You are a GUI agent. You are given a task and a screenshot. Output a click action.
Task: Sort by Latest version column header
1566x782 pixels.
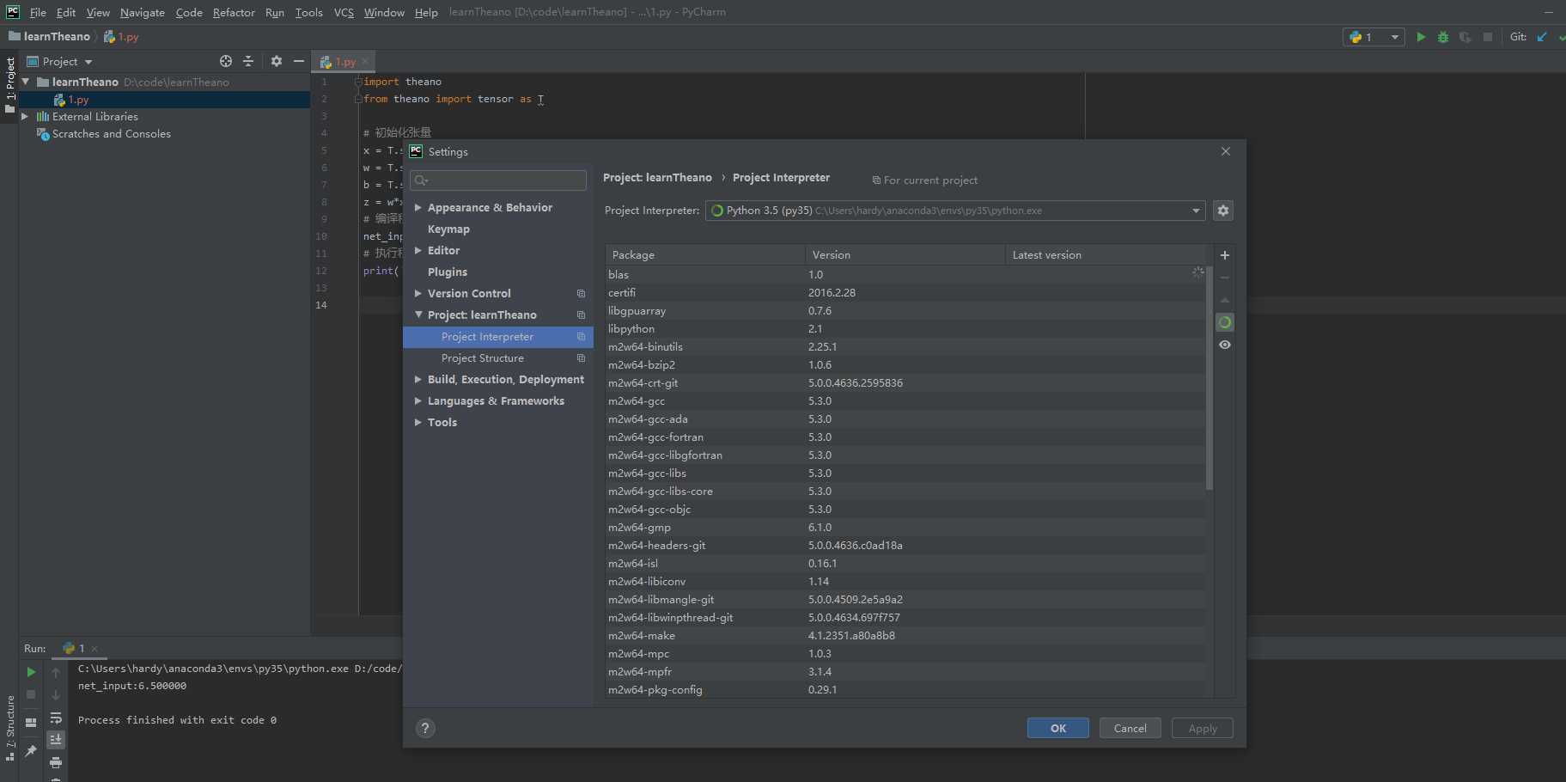[x=1105, y=255]
